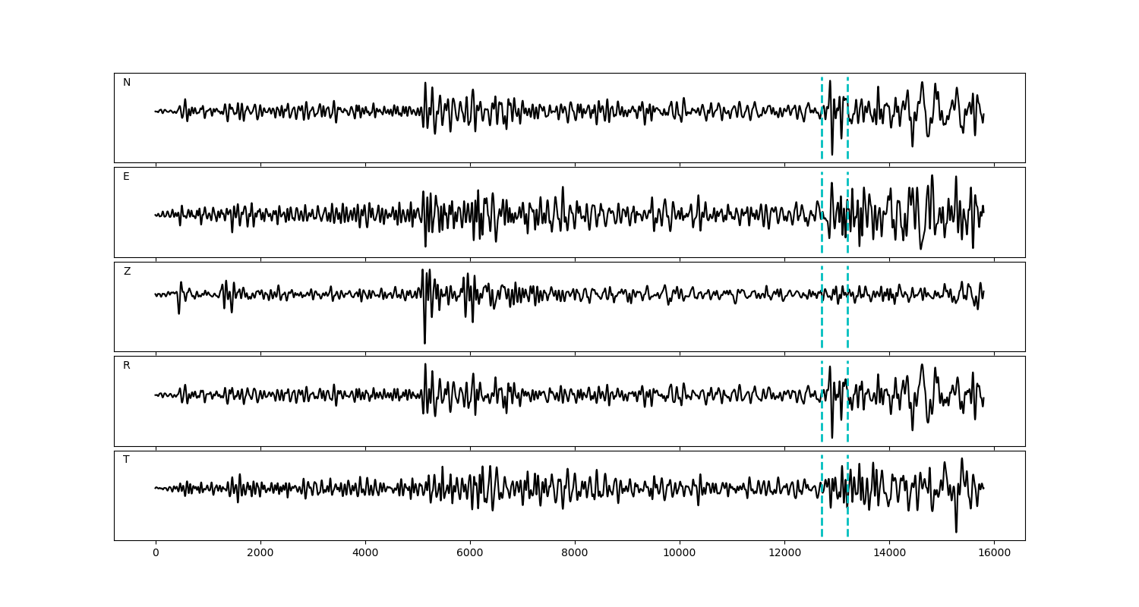This screenshot has height=607, width=1139.
Task: Select the 12000 x-axis tick label
Action: pos(784,553)
